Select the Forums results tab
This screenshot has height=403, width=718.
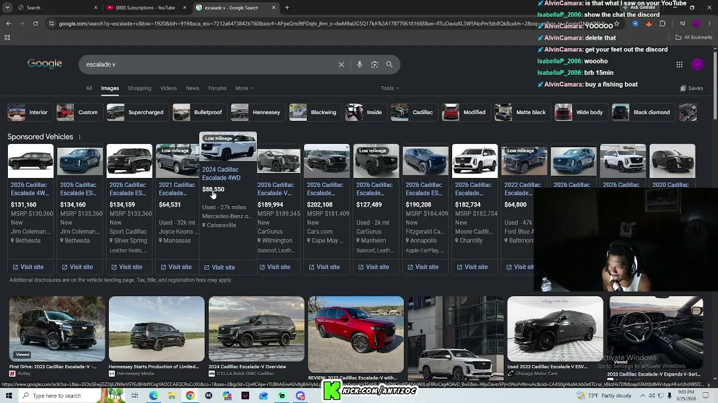click(217, 88)
